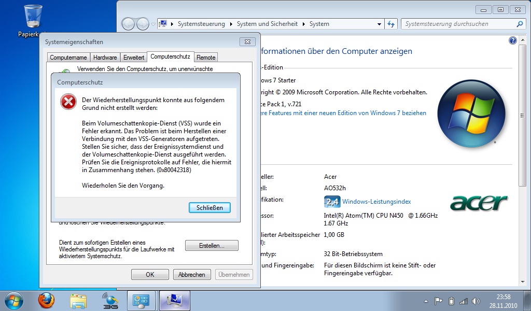Click the Erstellen... button
The image size is (531, 311).
(x=212, y=246)
